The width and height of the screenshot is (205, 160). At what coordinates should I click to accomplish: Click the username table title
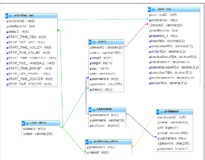pos(104,109)
